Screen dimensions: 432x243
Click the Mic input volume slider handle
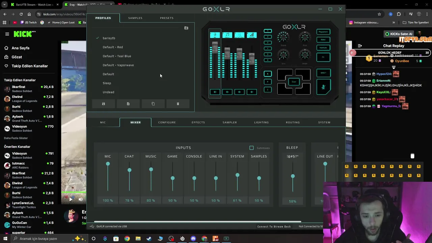[108, 164]
